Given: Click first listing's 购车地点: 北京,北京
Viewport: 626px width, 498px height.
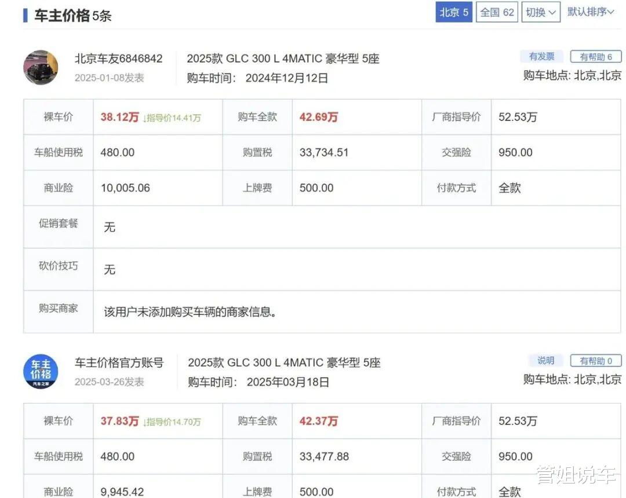Looking at the screenshot, I should pyautogui.click(x=572, y=75).
